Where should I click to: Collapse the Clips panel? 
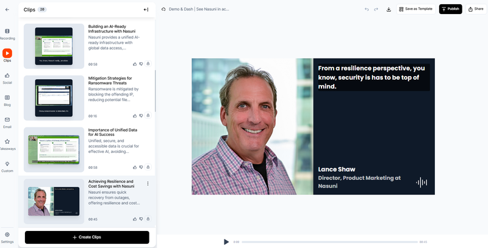146,9
